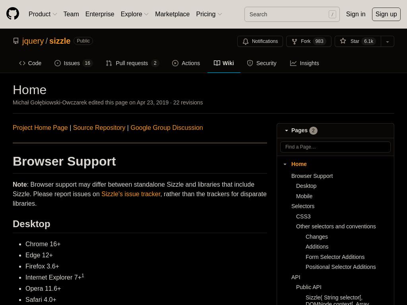Image resolution: width=407 pixels, height=305 pixels.
Task: Click the "Firefox 3.6+" list item
Action: coord(42,266)
